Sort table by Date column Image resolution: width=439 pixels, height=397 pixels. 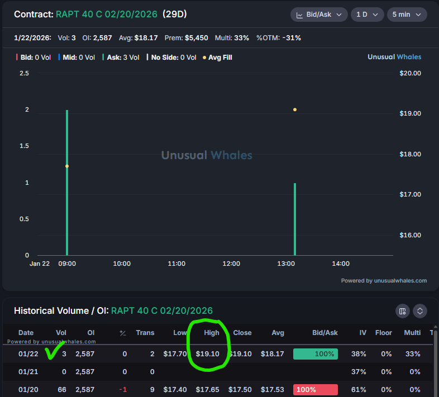(26, 333)
